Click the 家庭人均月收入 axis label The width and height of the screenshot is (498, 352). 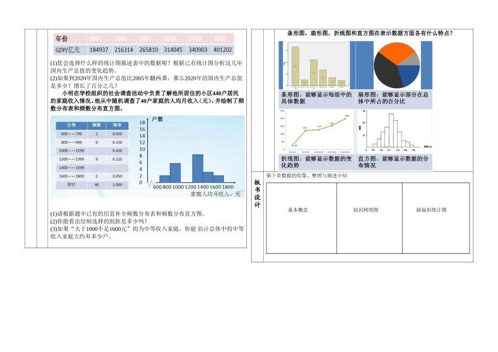215,194
